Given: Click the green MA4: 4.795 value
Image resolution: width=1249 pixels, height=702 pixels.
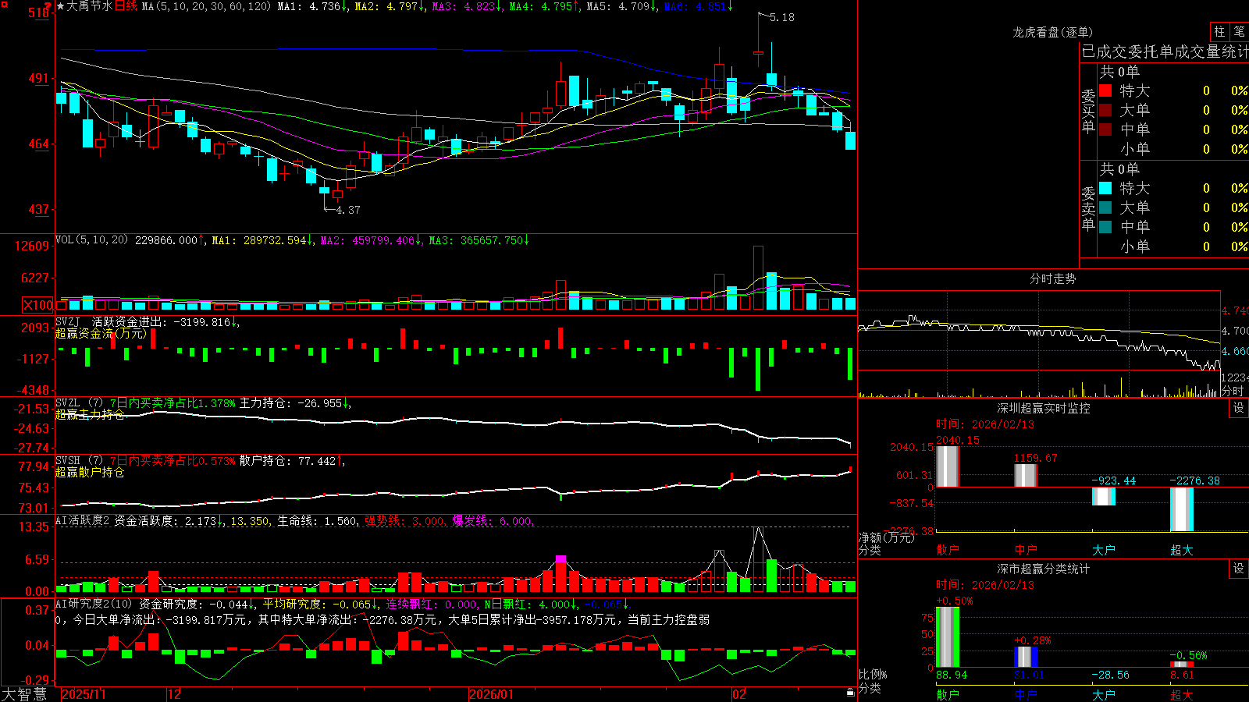Looking at the screenshot, I should coord(544,6).
